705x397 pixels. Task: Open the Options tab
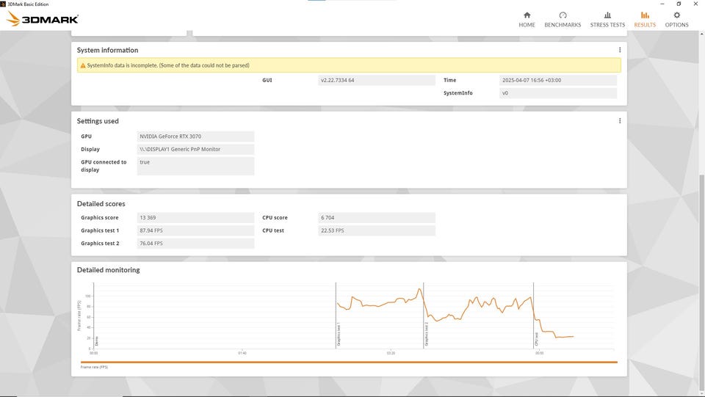pyautogui.click(x=676, y=20)
